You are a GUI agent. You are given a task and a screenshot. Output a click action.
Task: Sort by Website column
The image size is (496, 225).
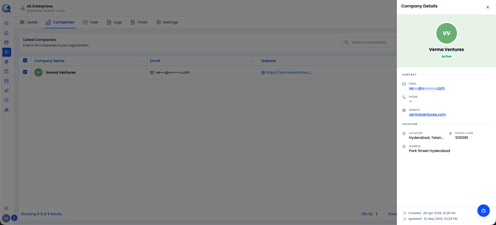pyautogui.click(x=392, y=61)
